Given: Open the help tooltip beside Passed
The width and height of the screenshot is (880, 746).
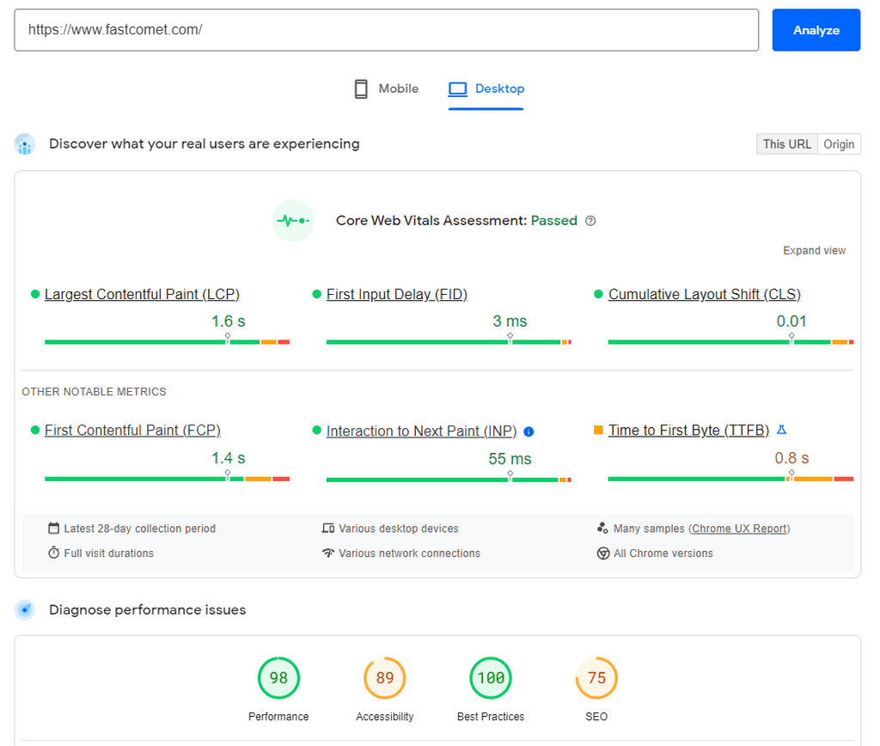Looking at the screenshot, I should (x=590, y=221).
